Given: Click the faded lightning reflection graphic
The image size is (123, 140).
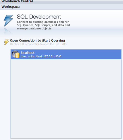Looking at the screenshot, I should 8,31.
